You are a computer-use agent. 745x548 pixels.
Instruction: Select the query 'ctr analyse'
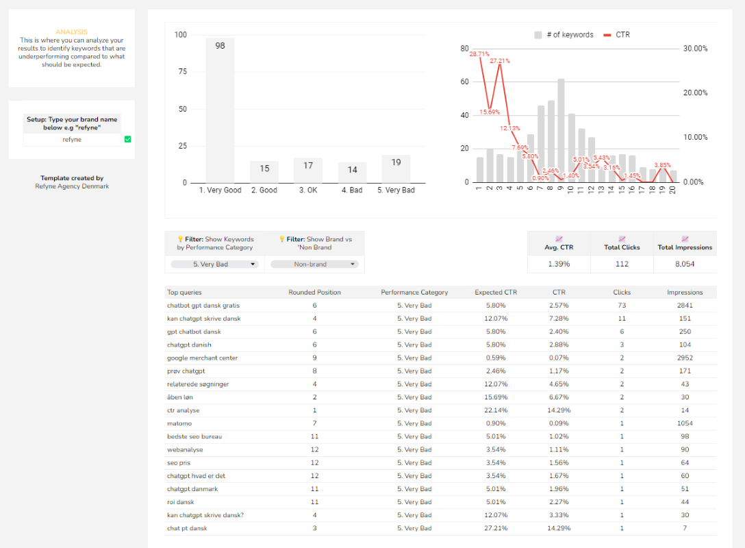[184, 410]
